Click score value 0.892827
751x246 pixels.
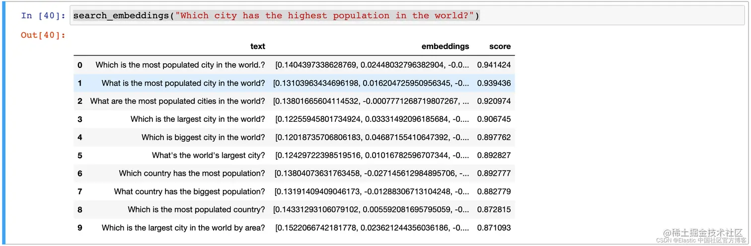tap(494, 155)
